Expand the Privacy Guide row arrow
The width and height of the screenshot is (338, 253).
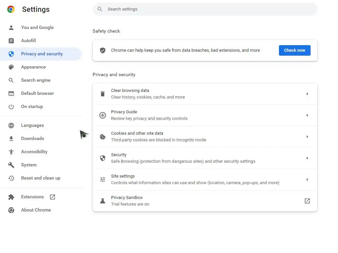307,115
